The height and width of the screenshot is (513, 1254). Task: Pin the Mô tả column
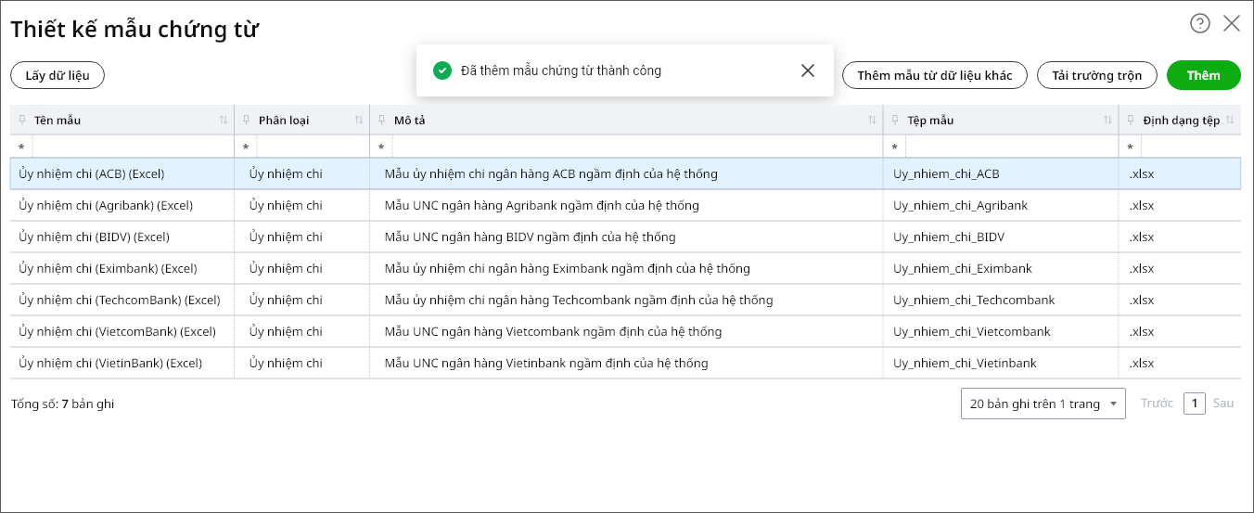382,121
